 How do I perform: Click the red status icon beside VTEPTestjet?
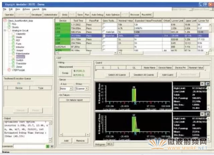click(x=9, y=70)
